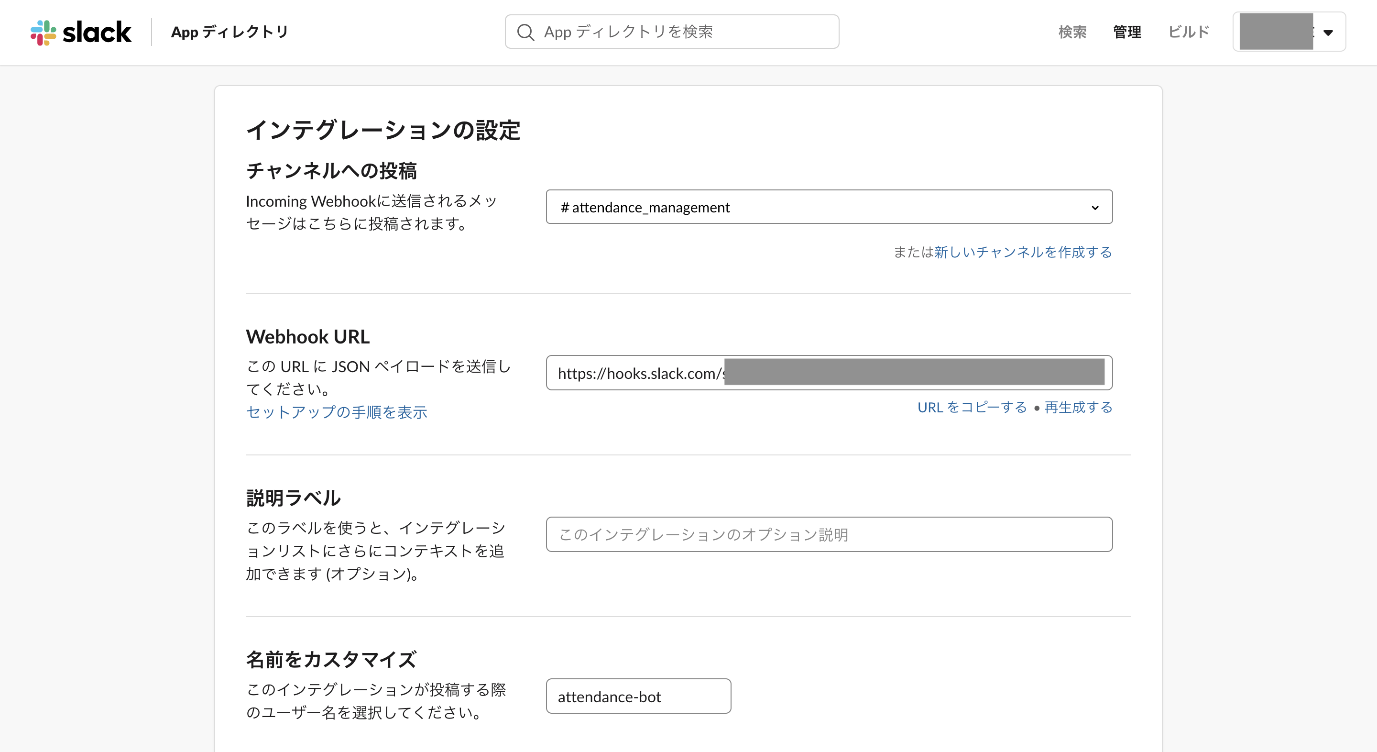The image size is (1377, 752).
Task: Click the チャンネルへの投稿 heading
Action: pyautogui.click(x=331, y=171)
